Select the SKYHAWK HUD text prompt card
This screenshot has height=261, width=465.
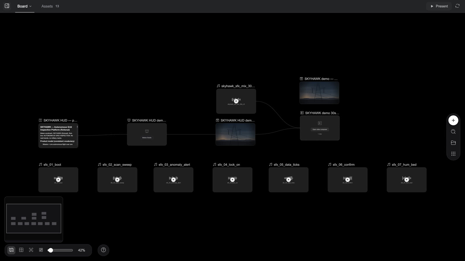point(58,135)
